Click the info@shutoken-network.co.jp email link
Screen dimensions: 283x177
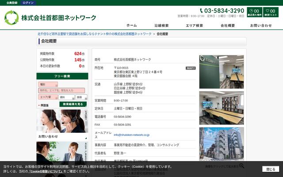point(132,135)
